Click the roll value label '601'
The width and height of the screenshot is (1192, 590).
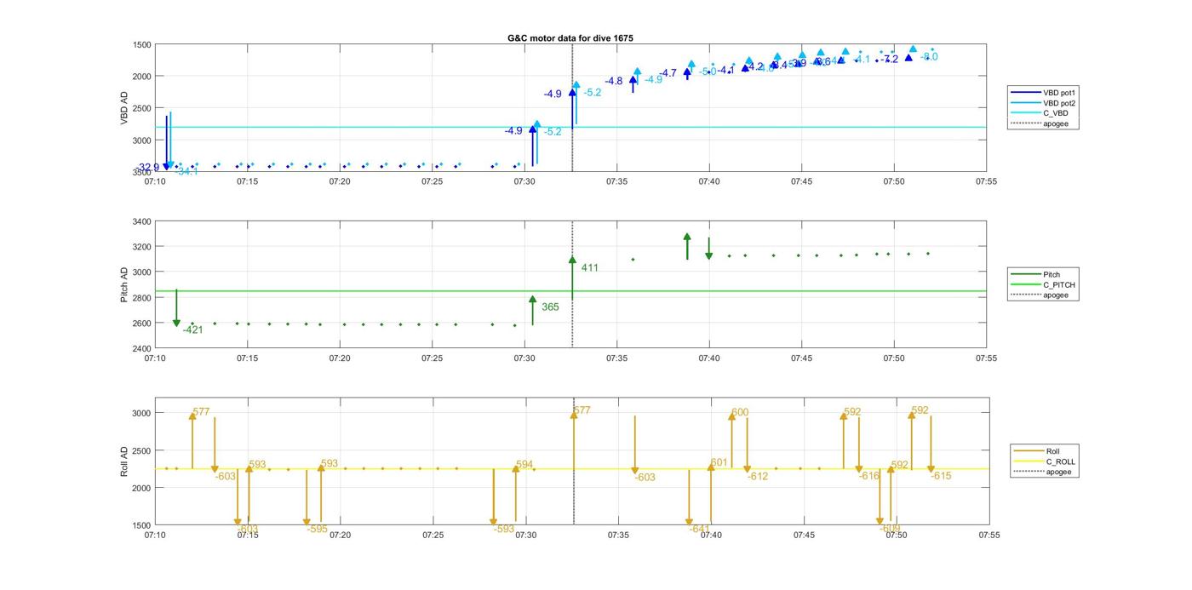coord(719,462)
